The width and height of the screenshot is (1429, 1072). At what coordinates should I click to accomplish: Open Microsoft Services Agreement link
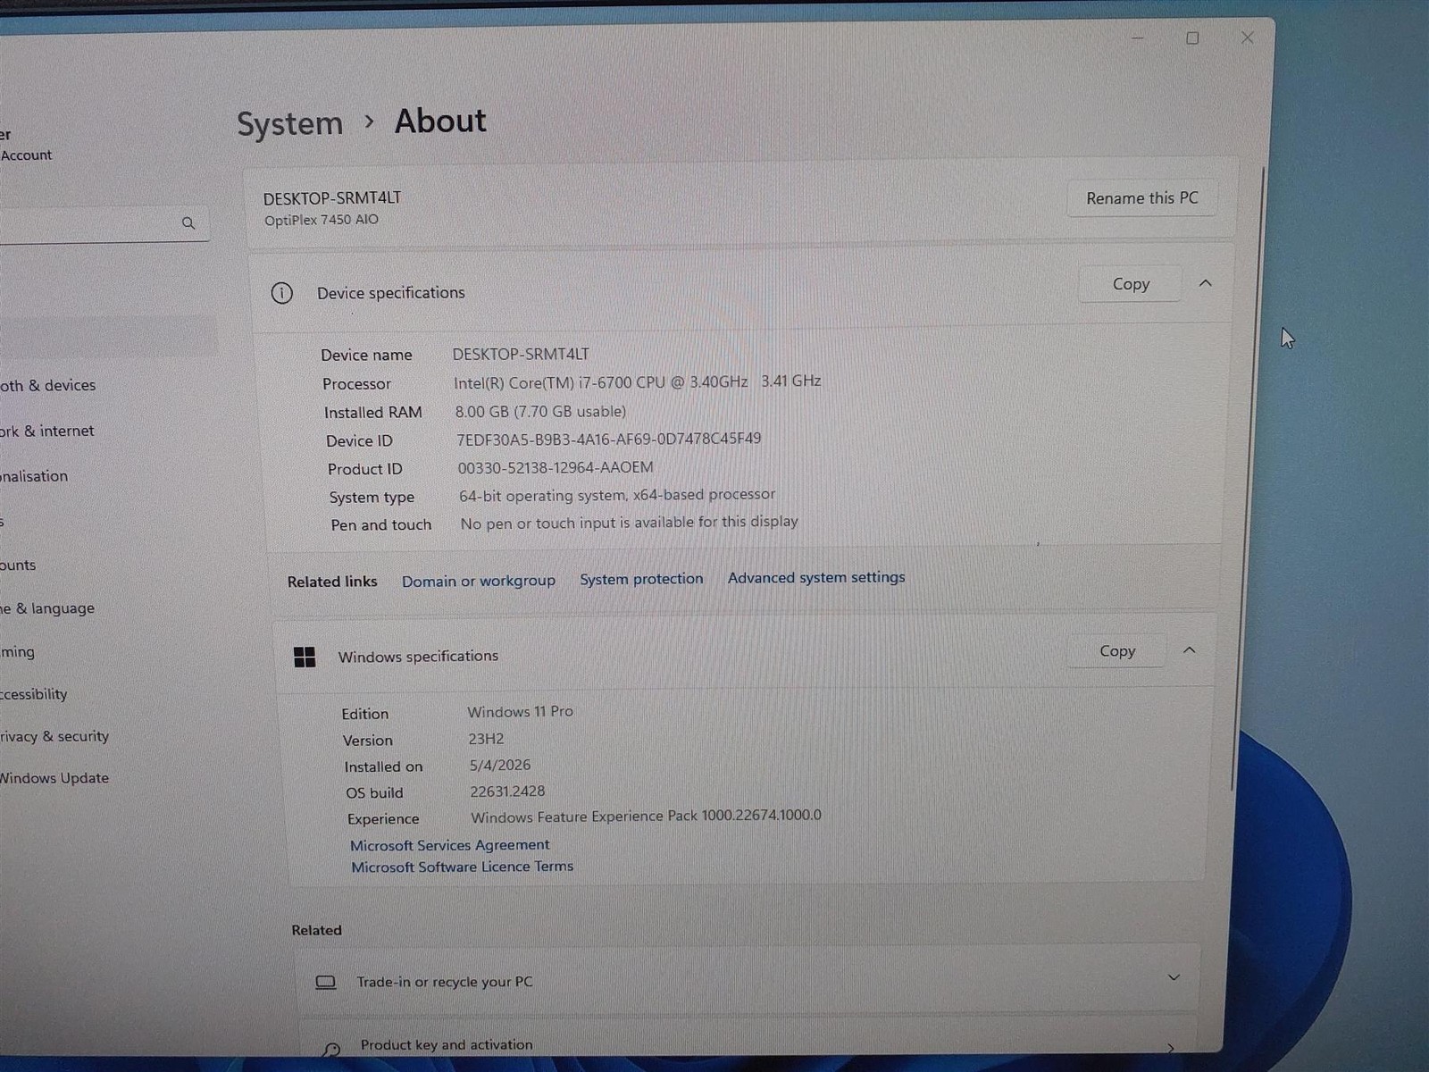click(450, 845)
